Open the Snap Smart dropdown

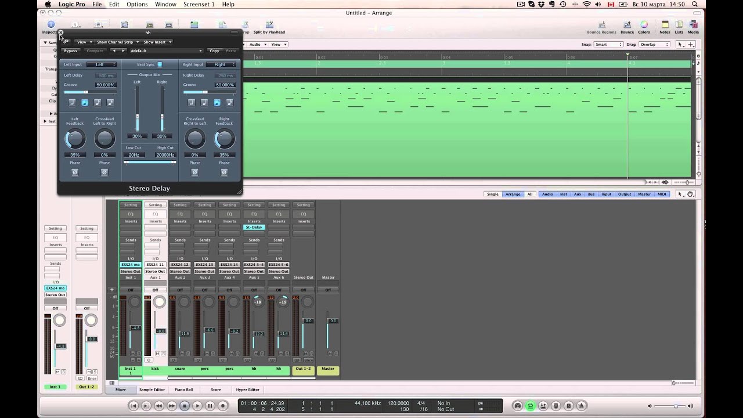(607, 44)
